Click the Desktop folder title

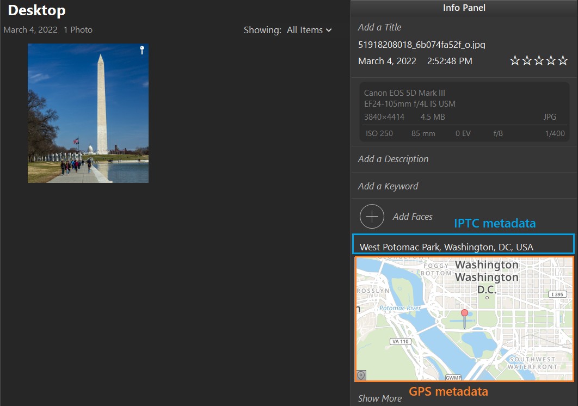tap(36, 10)
